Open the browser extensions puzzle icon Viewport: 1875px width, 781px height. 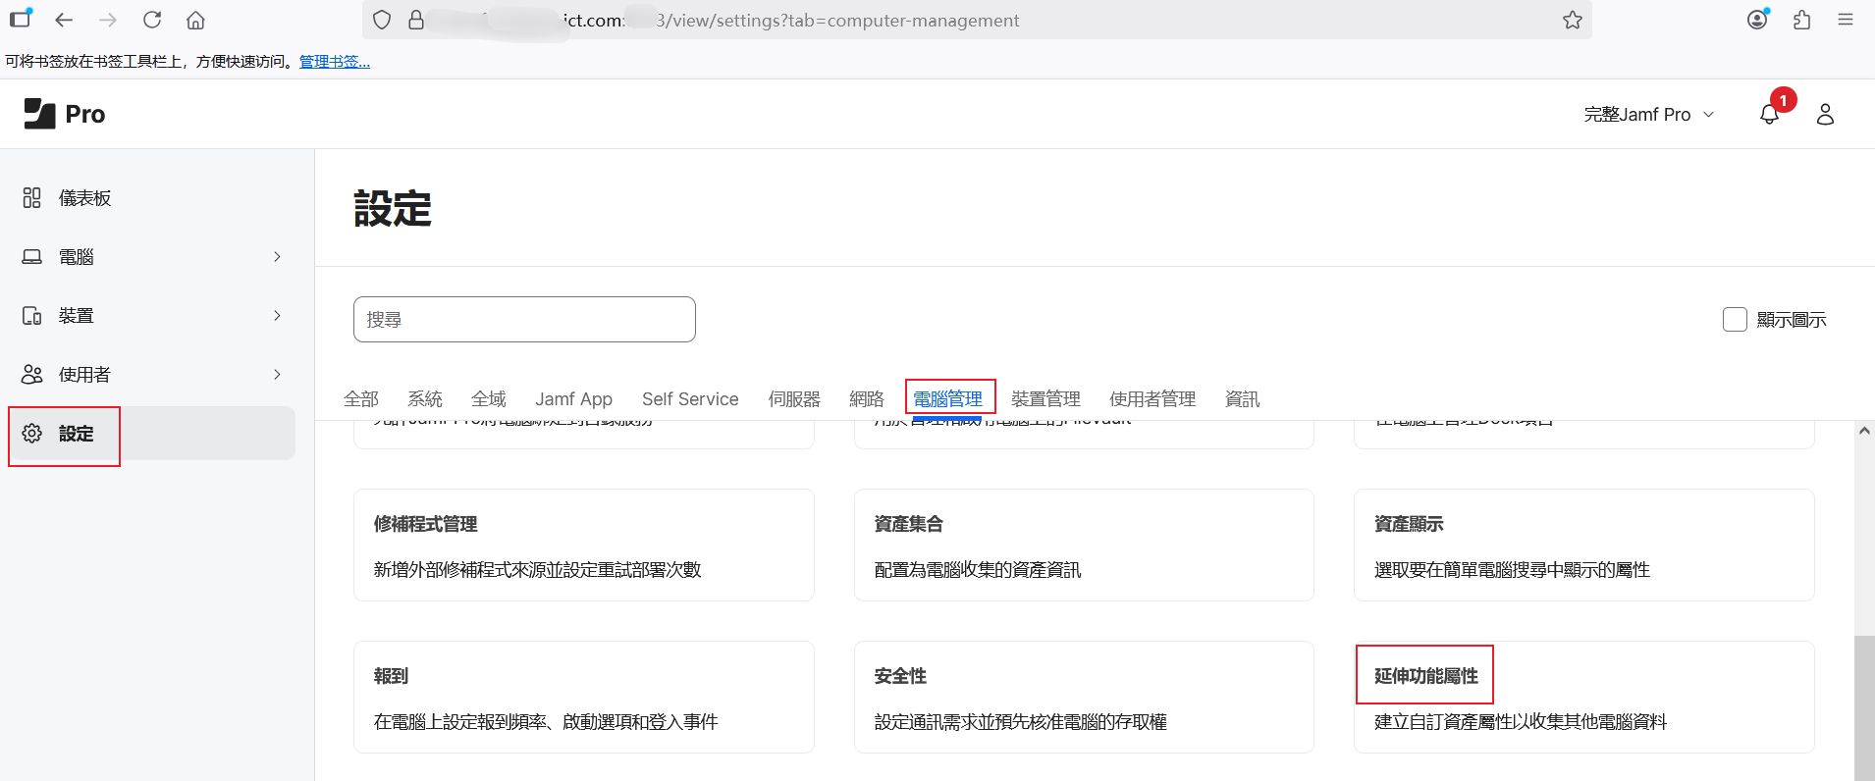1801,20
